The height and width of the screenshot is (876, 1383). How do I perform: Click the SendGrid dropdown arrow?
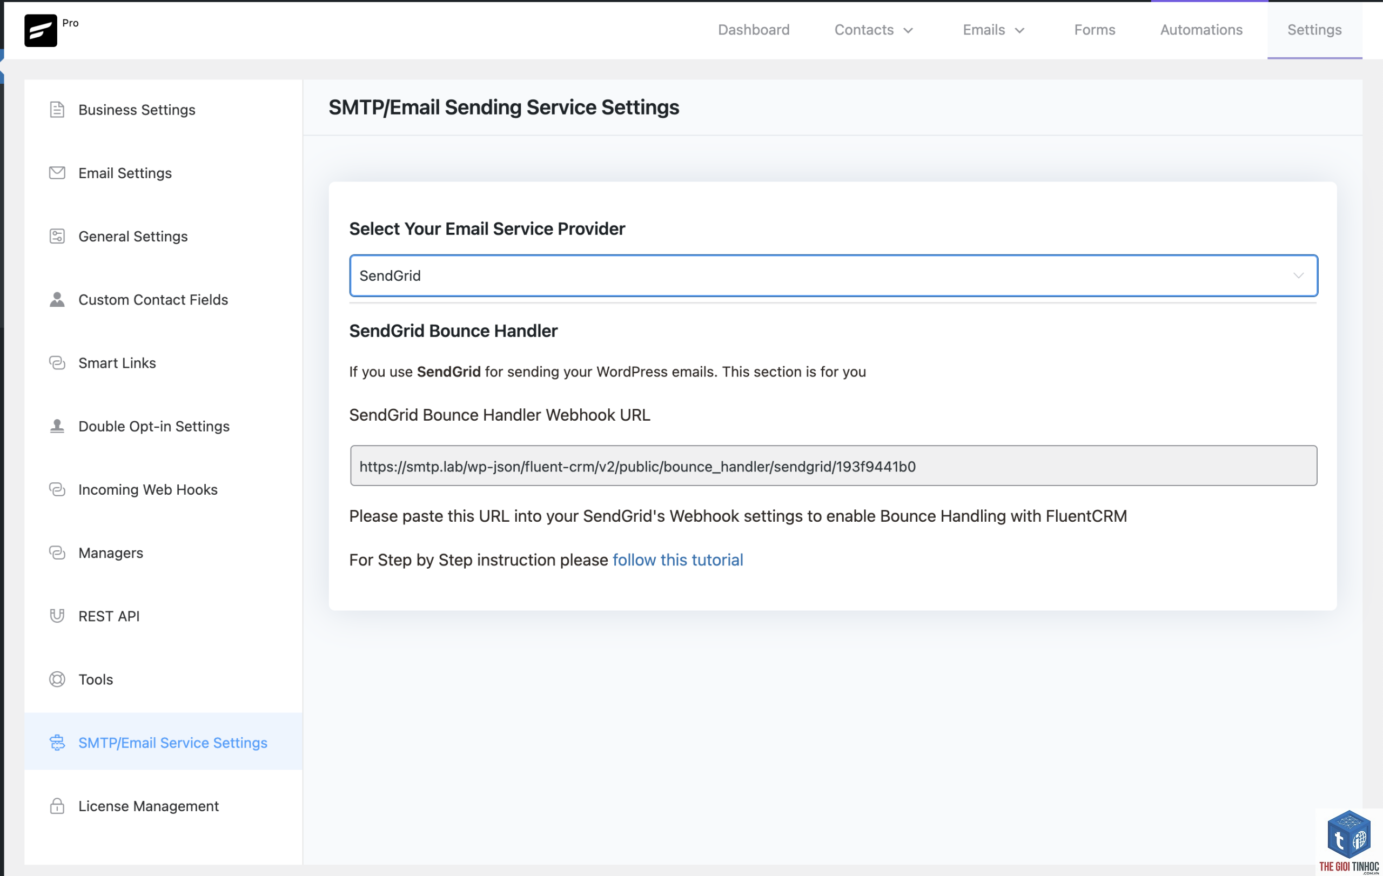pos(1298,275)
